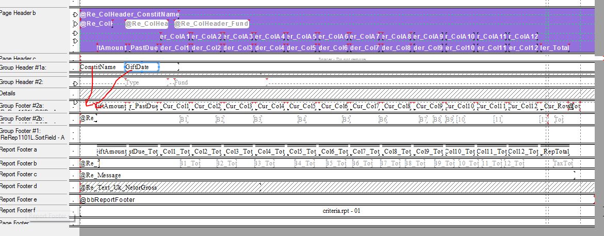Select the @Re_ColHeader_ConstitName field in Page Header b
604x236 pixels.
pyautogui.click(x=129, y=14)
